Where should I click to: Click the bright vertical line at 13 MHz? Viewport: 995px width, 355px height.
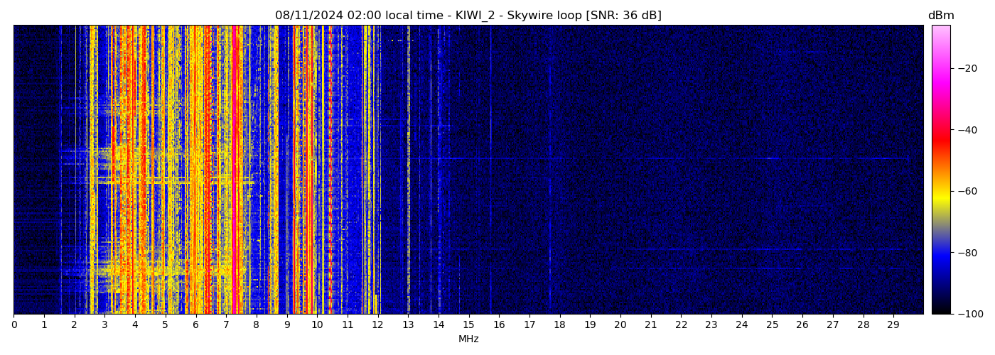tap(408, 170)
